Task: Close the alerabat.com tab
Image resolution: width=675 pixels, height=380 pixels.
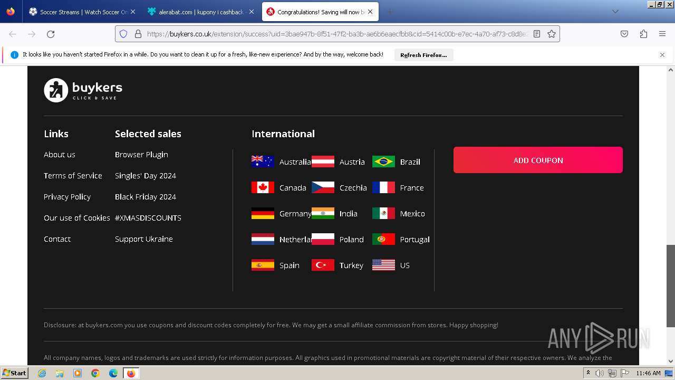Action: click(x=251, y=12)
